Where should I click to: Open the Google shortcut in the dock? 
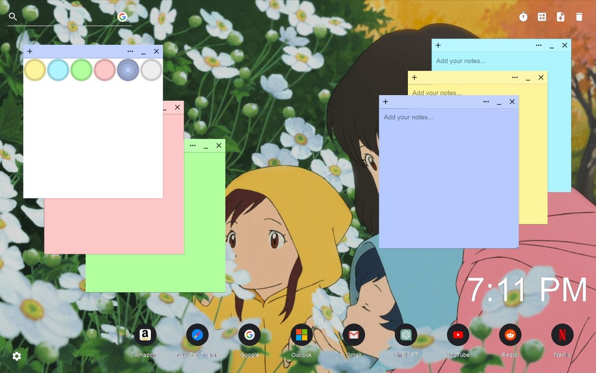pyautogui.click(x=250, y=335)
